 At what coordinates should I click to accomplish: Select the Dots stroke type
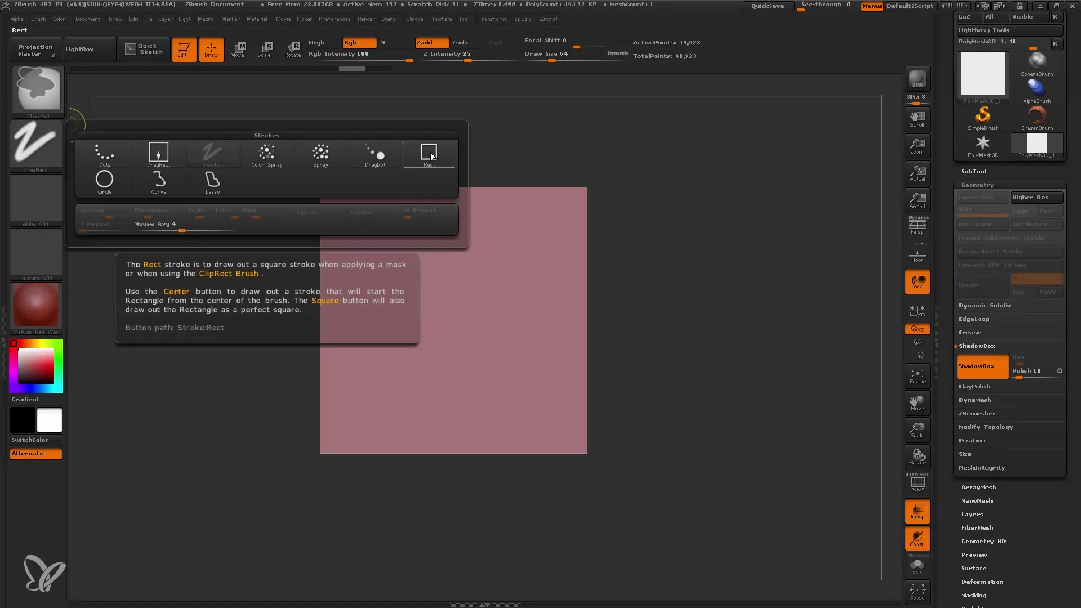pyautogui.click(x=105, y=155)
